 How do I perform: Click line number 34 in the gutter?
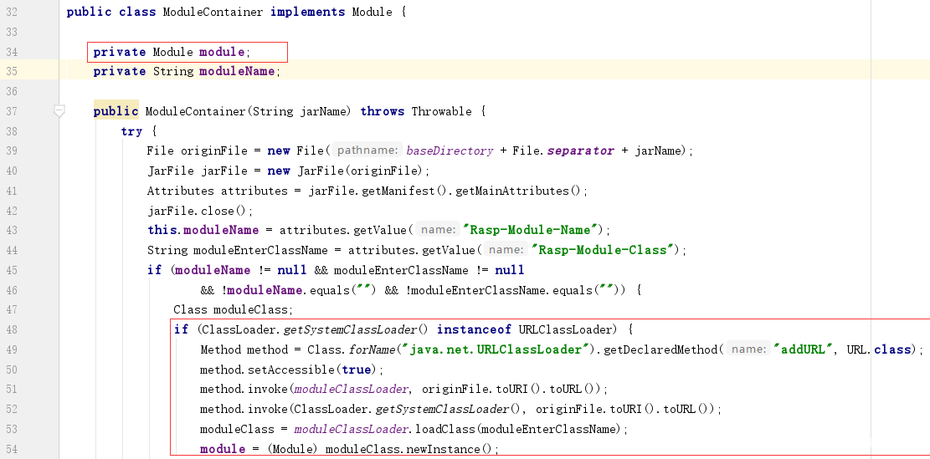click(12, 52)
